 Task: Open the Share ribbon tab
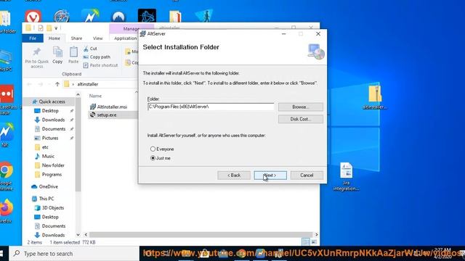[76, 38]
